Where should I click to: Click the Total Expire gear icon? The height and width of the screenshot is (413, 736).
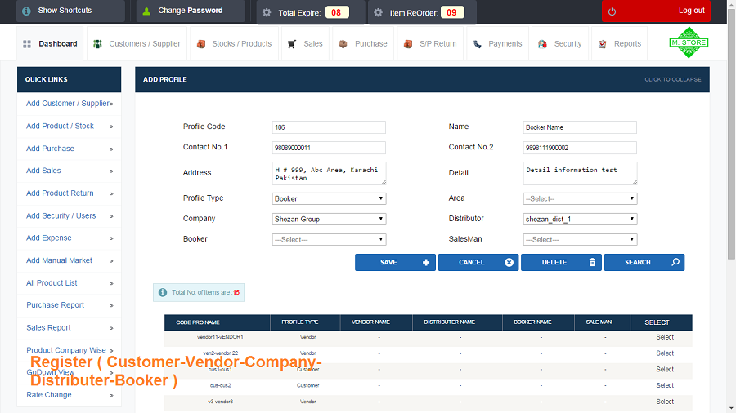267,12
